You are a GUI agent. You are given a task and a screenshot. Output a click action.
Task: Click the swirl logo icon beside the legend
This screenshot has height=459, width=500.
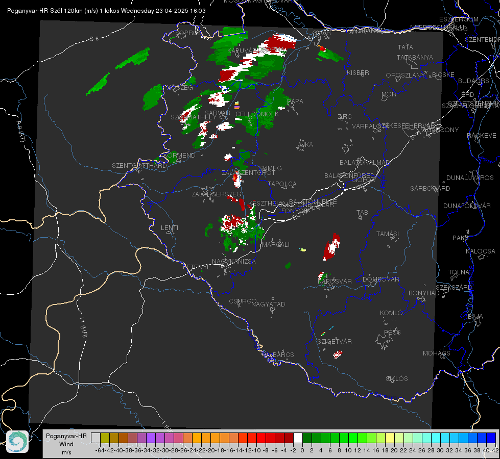17,442
